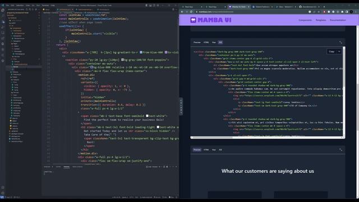Click the browser profile avatar
Screen dimensions: 359x202
pos(351,12)
